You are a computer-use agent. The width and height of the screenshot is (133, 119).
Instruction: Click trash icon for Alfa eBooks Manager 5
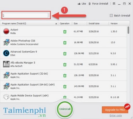pos(65,64)
